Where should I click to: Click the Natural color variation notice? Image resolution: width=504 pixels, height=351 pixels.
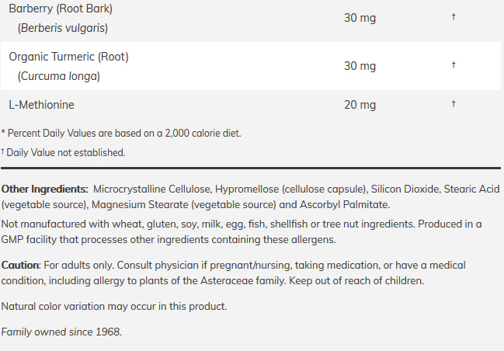click(114, 306)
